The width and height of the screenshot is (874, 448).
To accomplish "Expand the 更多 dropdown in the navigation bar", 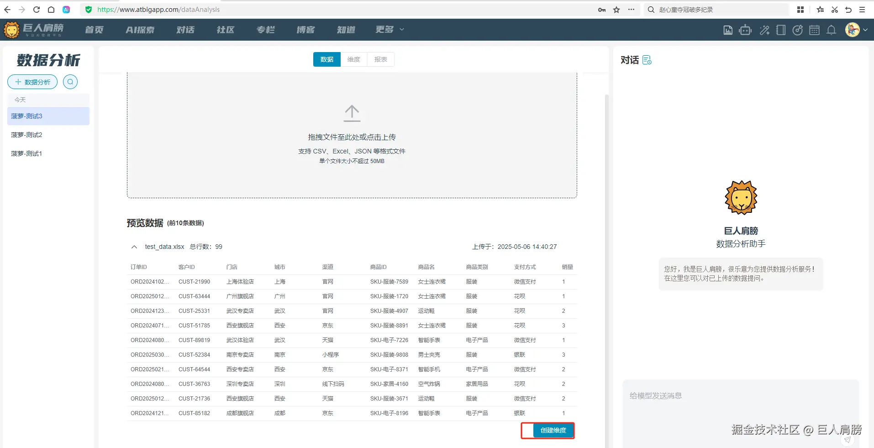I will pos(390,30).
